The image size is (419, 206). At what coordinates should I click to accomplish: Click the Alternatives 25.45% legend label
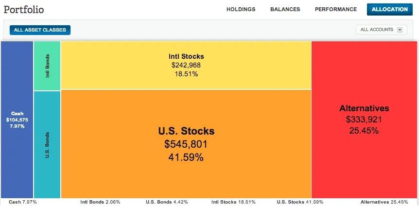tap(384, 202)
